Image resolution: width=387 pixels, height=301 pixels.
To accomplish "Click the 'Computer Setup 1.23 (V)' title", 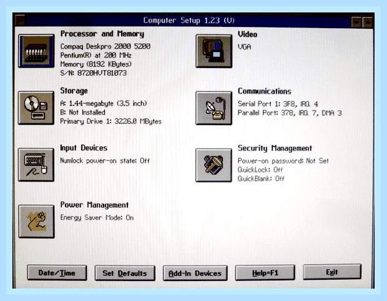I will 189,21.
